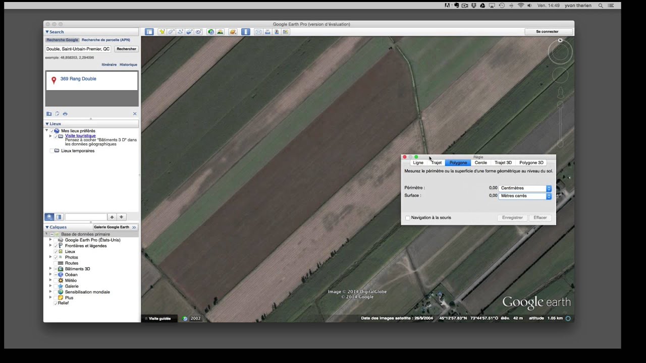Toggle the Relief checkbox
The width and height of the screenshot is (646, 363).
(56, 304)
